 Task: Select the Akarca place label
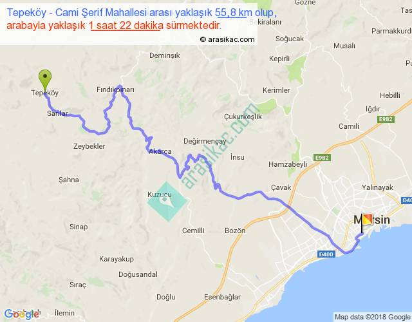coord(160,151)
